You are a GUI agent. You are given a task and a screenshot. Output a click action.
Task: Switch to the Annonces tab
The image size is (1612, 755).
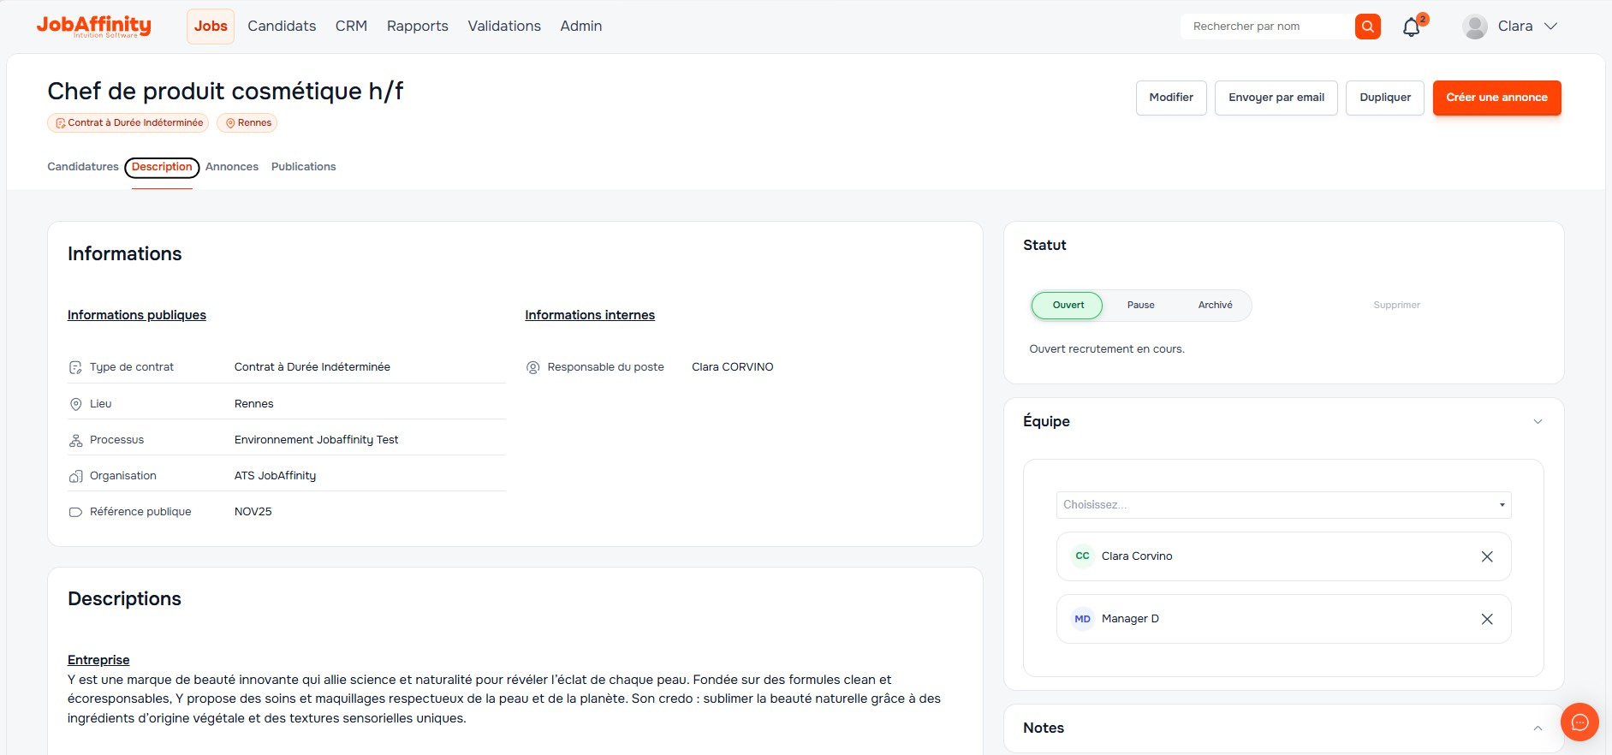point(232,167)
